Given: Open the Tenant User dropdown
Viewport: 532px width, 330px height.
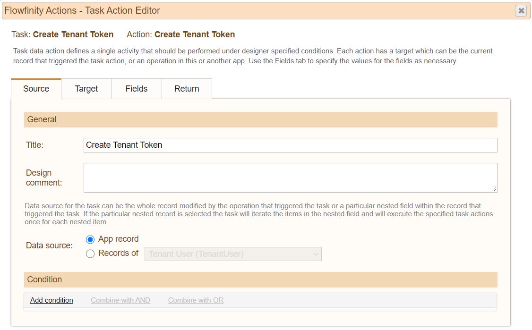Looking at the screenshot, I should 233,254.
